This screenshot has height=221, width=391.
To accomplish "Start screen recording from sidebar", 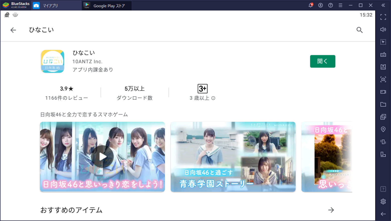I will click(383, 92).
